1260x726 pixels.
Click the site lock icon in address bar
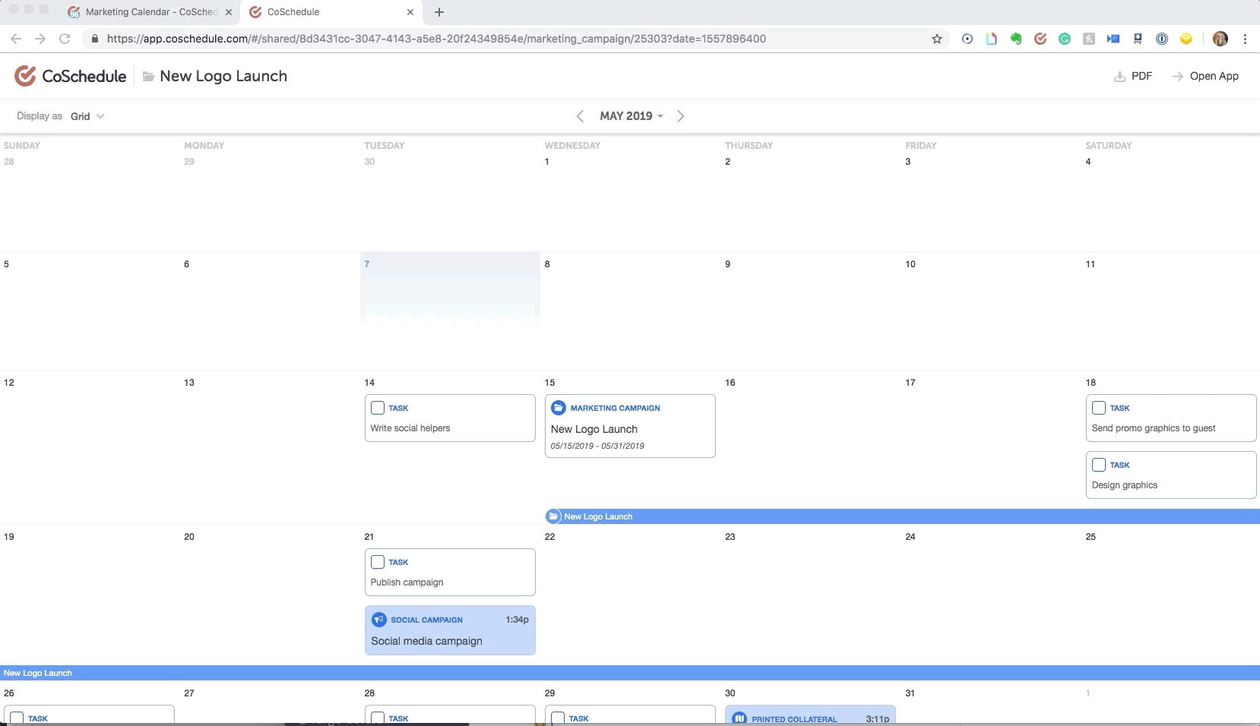(95, 39)
